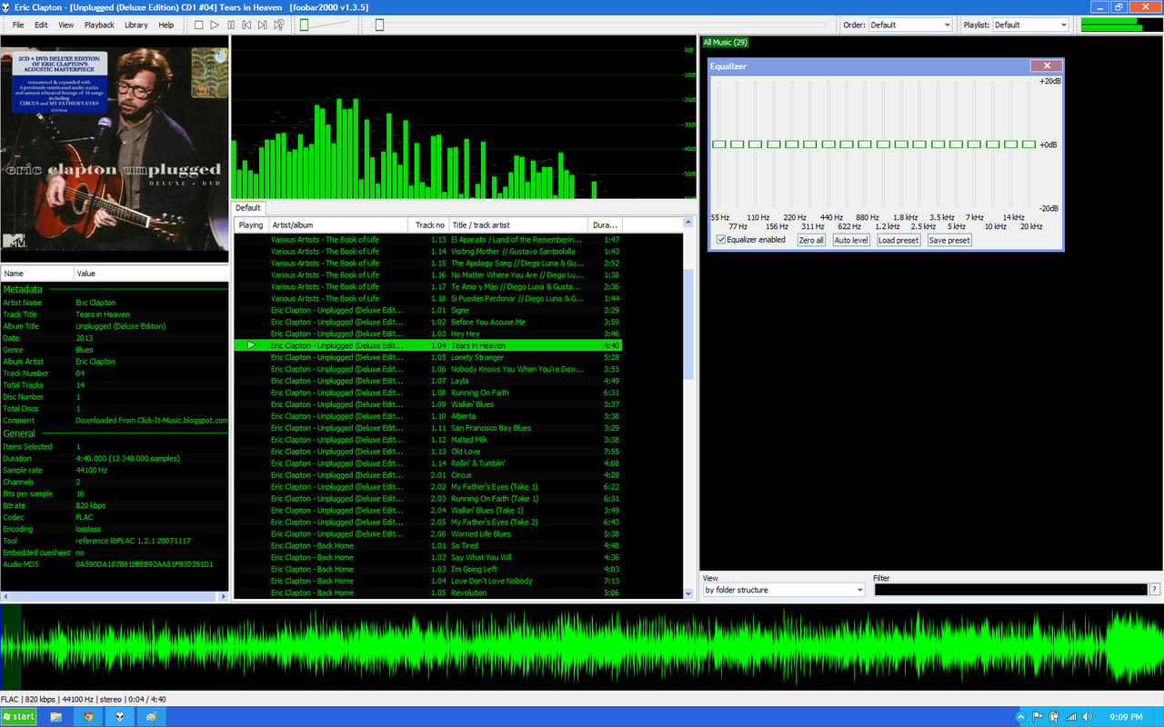Open foobar2000 from the taskbar

click(119, 717)
